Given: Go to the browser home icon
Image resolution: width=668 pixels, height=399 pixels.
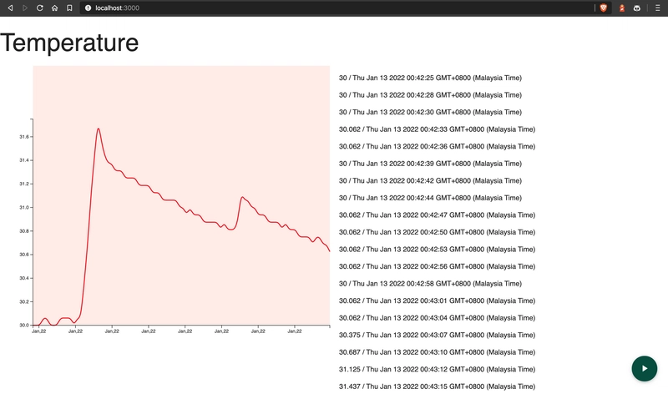Looking at the screenshot, I should [x=54, y=8].
